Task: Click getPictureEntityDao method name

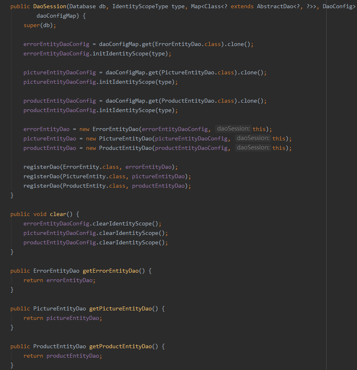Action: 121,308
